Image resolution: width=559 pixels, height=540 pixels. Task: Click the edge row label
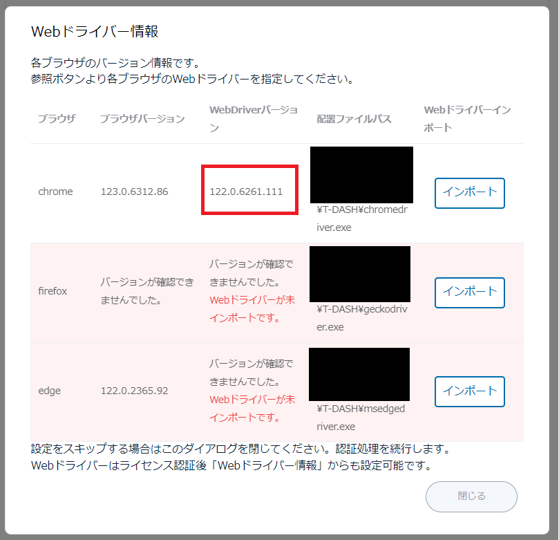[x=49, y=391]
